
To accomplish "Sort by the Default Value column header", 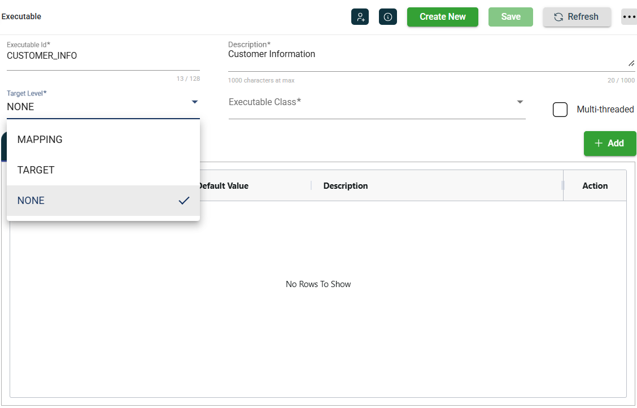I will coord(223,186).
